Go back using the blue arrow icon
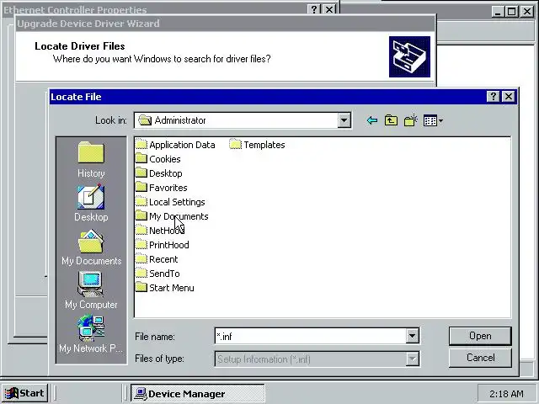The height and width of the screenshot is (404, 539). [372, 120]
